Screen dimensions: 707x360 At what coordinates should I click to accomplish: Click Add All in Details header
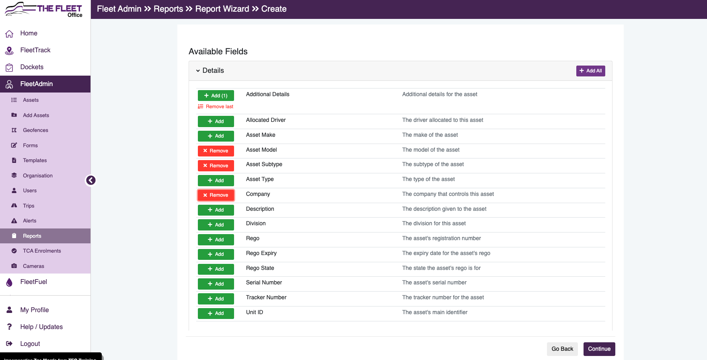click(x=590, y=71)
